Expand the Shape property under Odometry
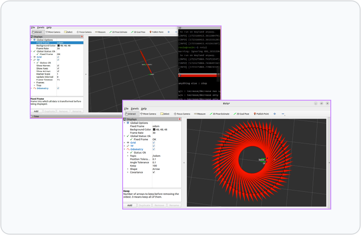 [x=128, y=169]
